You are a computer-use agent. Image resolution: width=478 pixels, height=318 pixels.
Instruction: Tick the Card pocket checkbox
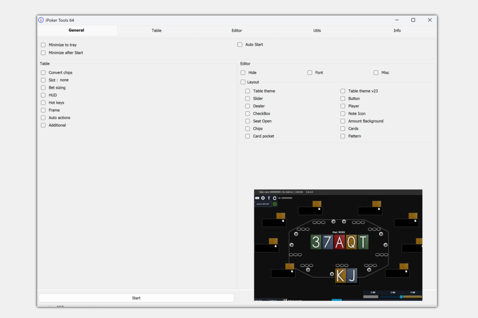coord(247,136)
